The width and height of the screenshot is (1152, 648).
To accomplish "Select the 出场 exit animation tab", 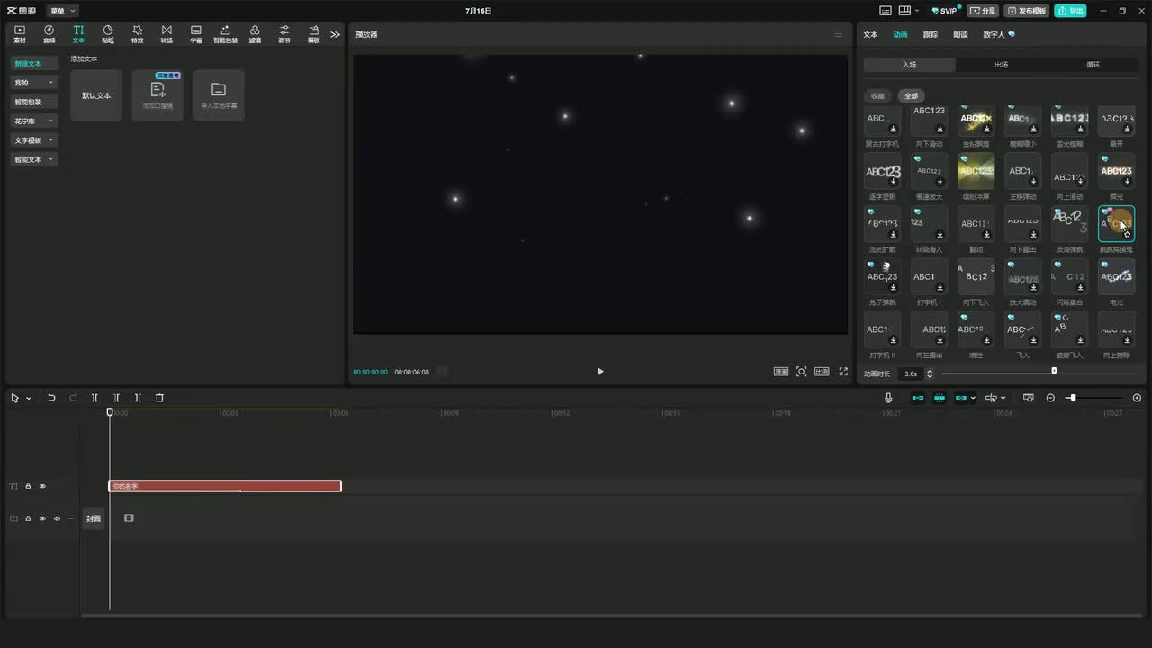I will (x=1001, y=65).
